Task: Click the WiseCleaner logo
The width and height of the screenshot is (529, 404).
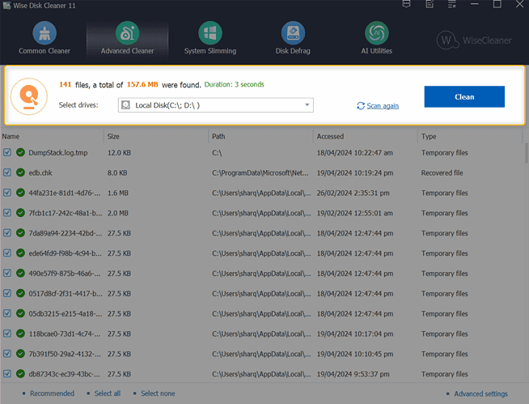Action: click(x=474, y=40)
